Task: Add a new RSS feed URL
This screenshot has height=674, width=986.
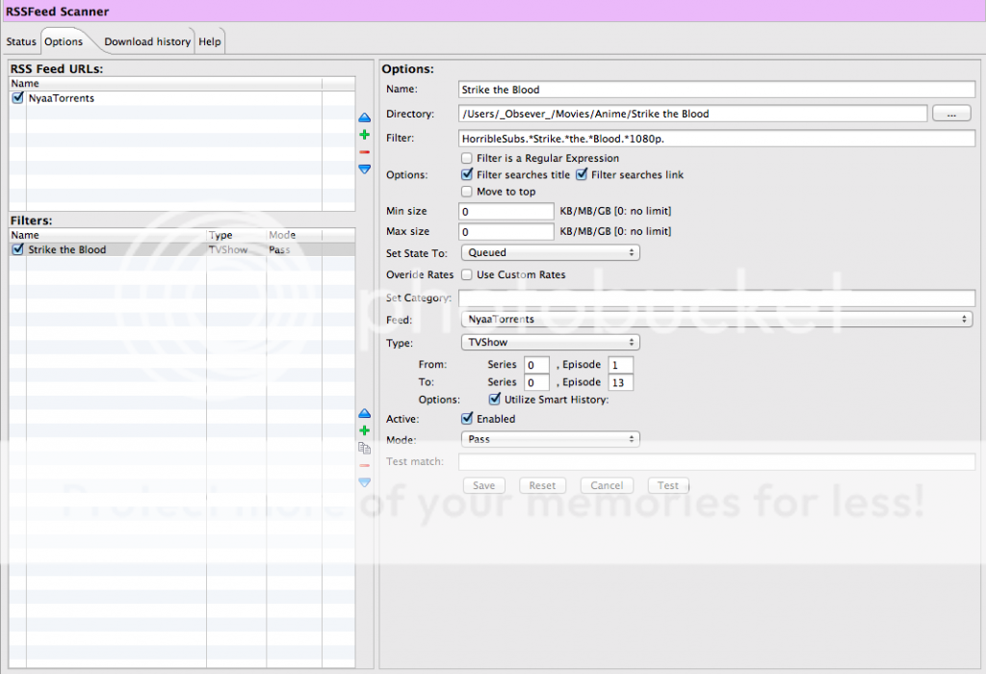Action: (364, 135)
